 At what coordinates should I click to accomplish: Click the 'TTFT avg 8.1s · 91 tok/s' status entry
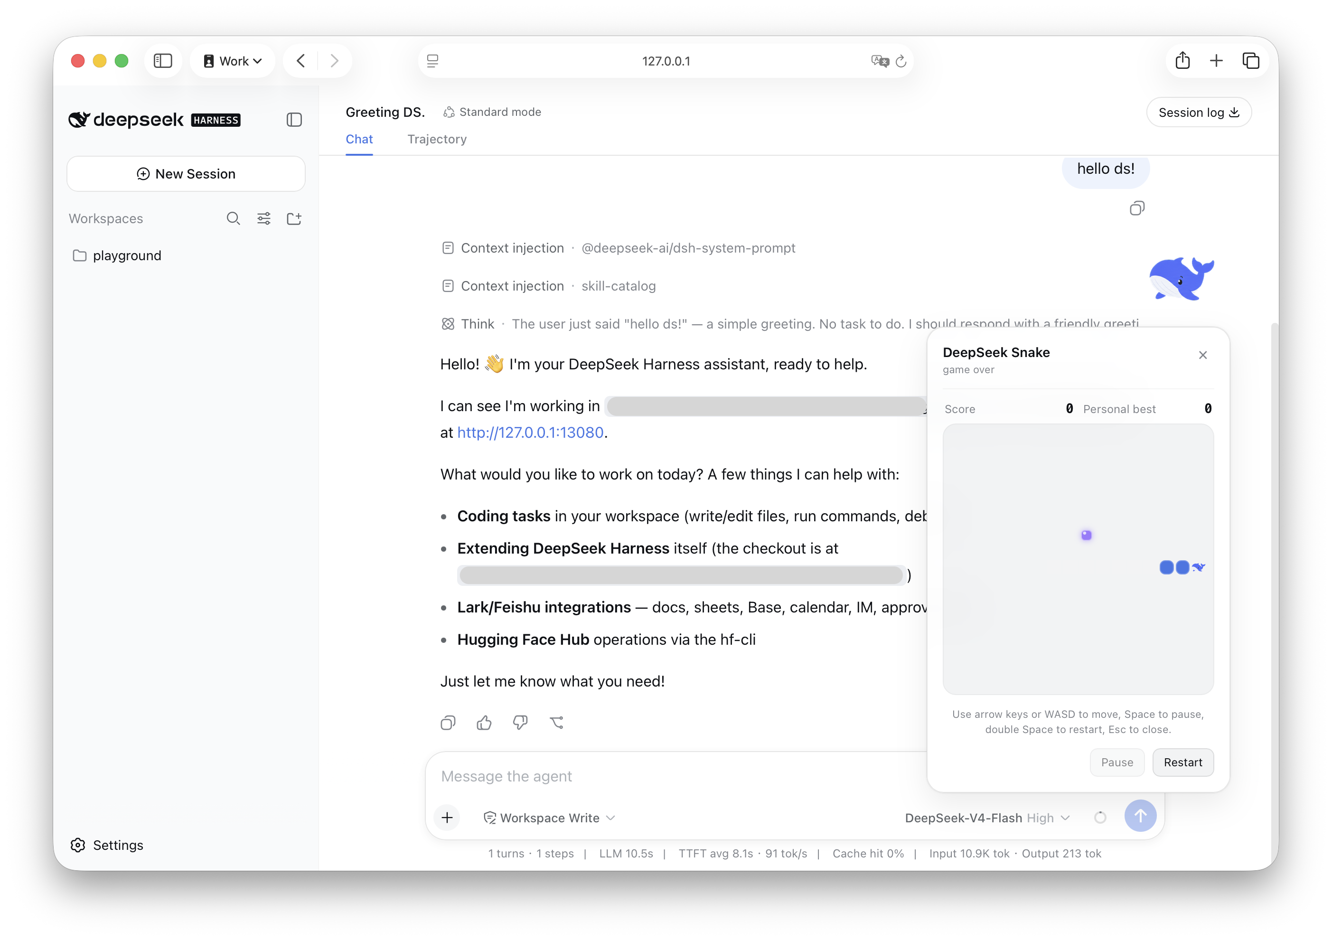(742, 853)
